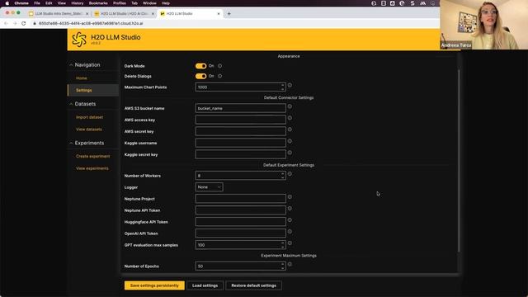This screenshot has height=297, width=528.
Task: Click Restore default settings button
Action: click(x=253, y=285)
